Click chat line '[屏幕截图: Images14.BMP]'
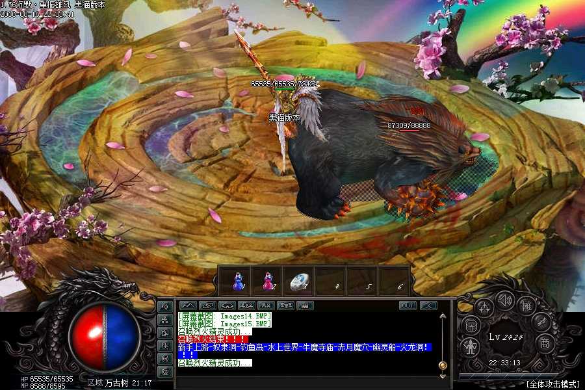585x390 pixels. coord(224,316)
